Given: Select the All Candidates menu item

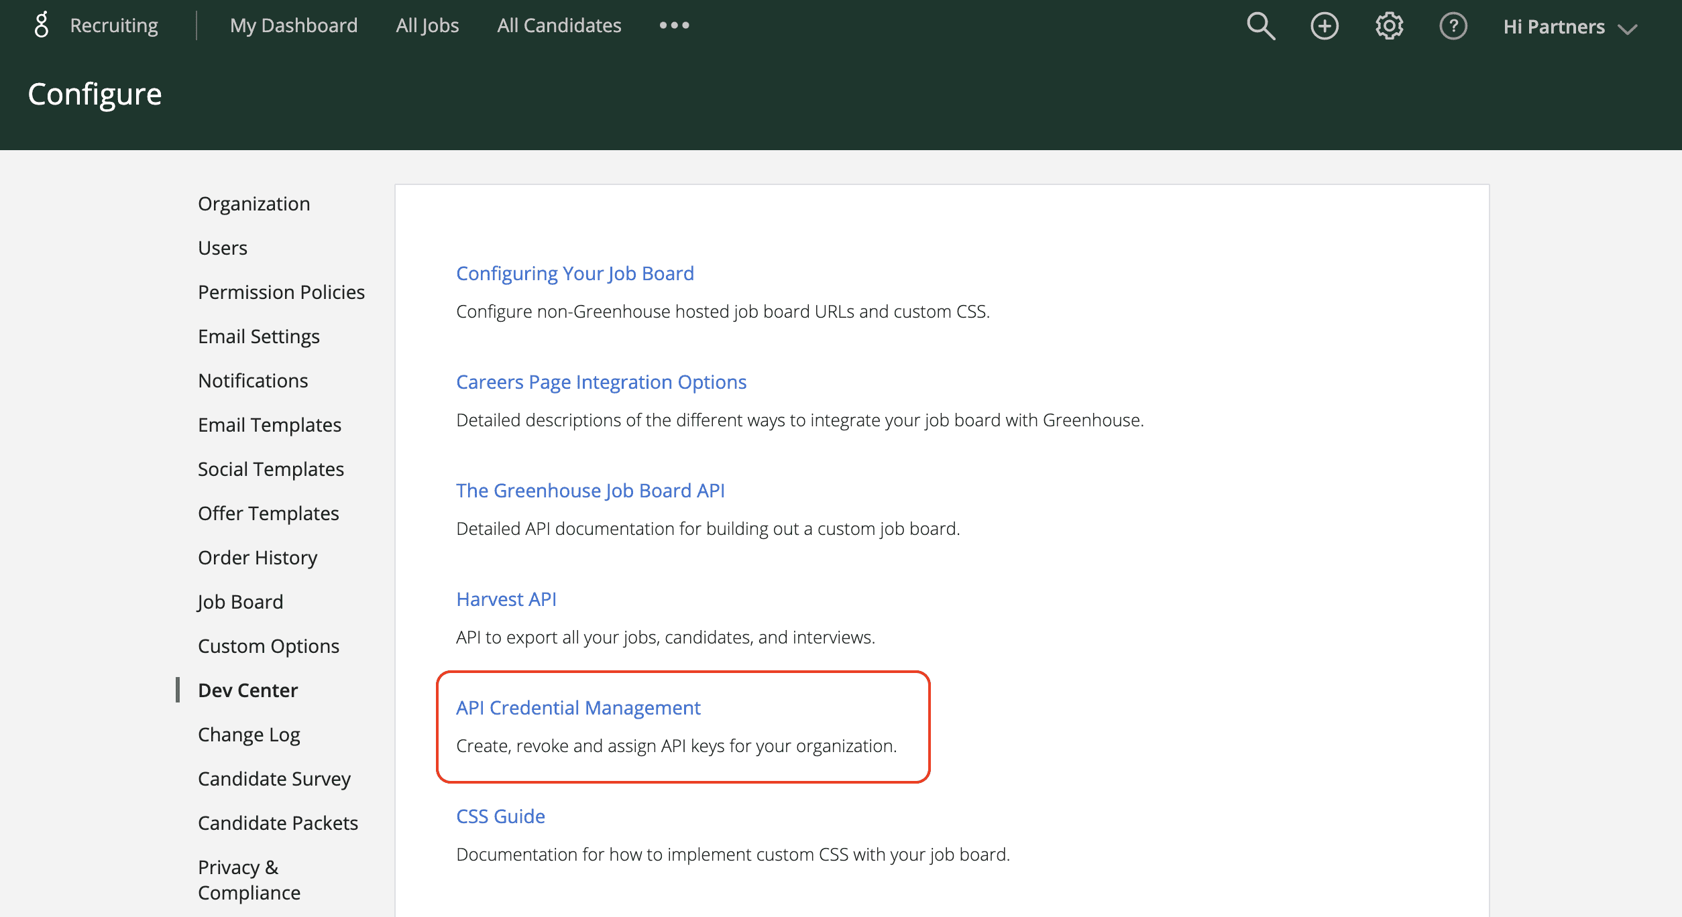Looking at the screenshot, I should pos(557,25).
